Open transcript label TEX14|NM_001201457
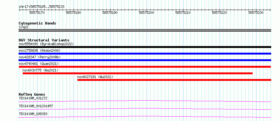280x121 pixels. pyautogui.click(x=36, y=106)
